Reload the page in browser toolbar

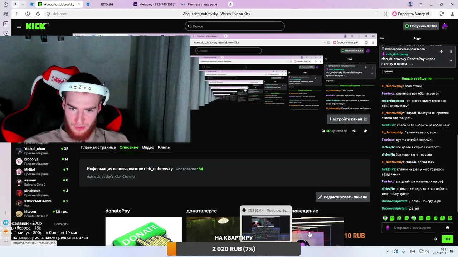pos(38,14)
